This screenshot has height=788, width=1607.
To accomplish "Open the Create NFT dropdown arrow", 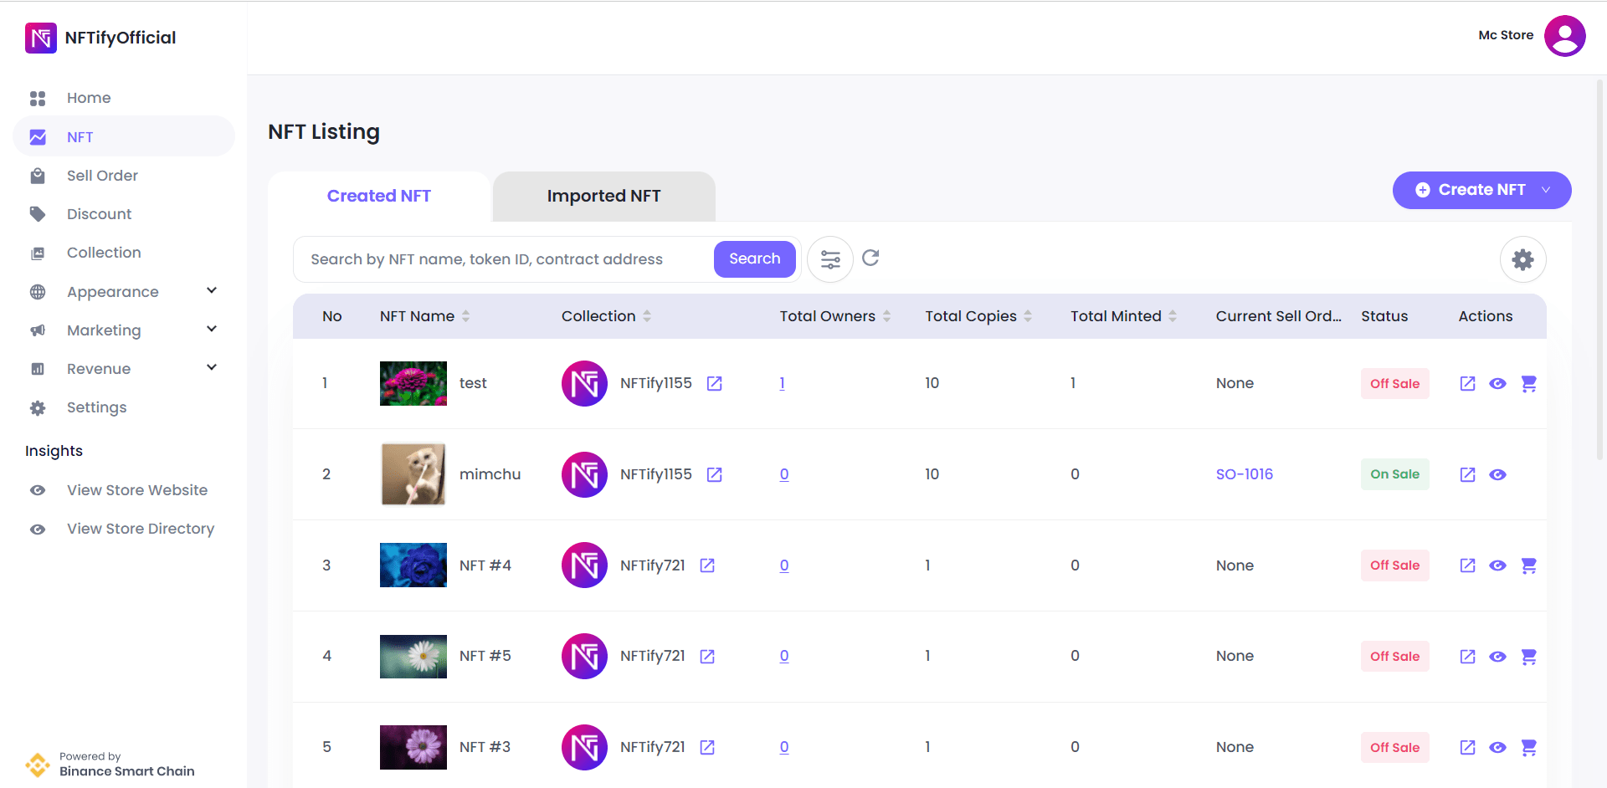I will click(1547, 190).
